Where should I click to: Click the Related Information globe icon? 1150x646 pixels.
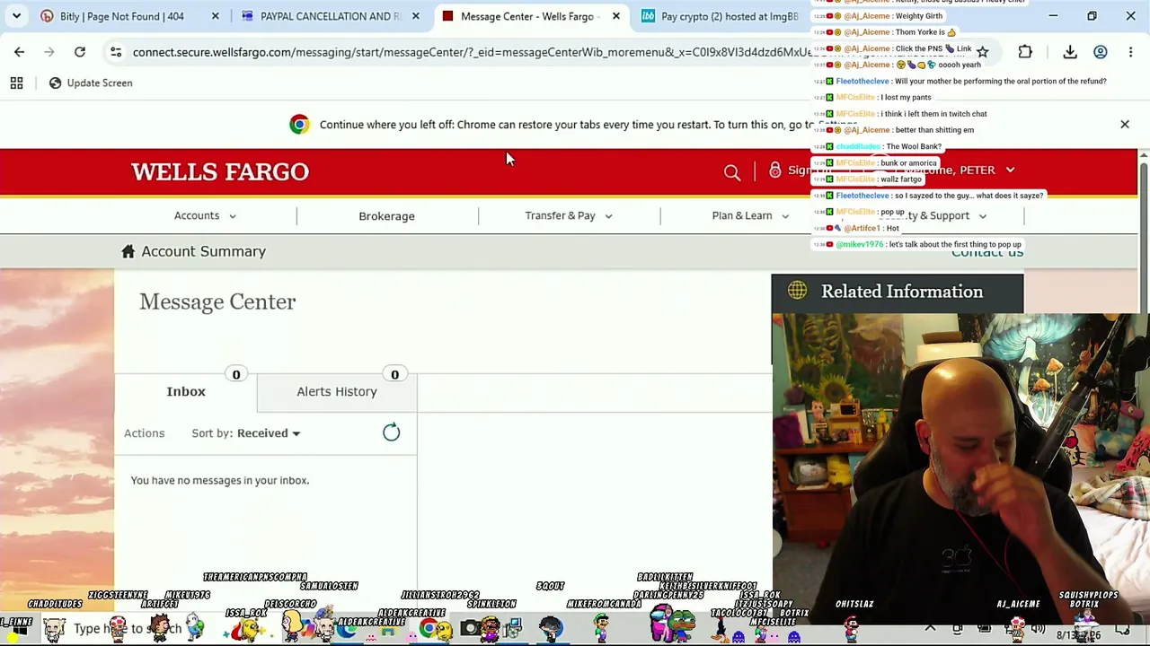tap(797, 291)
